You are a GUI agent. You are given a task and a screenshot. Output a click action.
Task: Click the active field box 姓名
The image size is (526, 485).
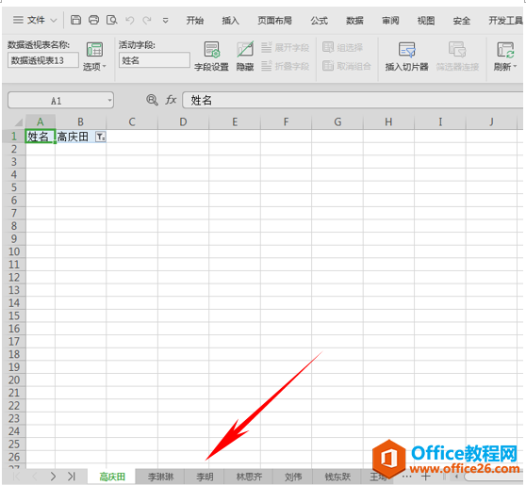coord(155,60)
